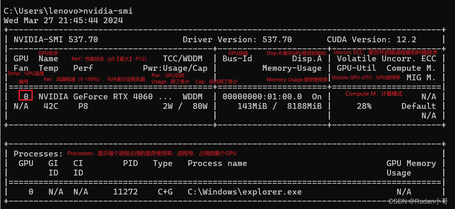Click the CI ID column header
Image resolution: width=455 pixels, height=209 pixels.
[x=78, y=168]
